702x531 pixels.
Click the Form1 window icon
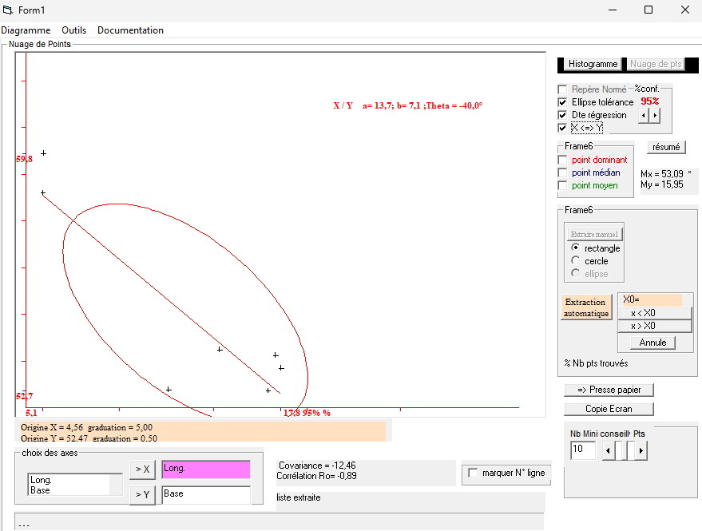point(8,10)
